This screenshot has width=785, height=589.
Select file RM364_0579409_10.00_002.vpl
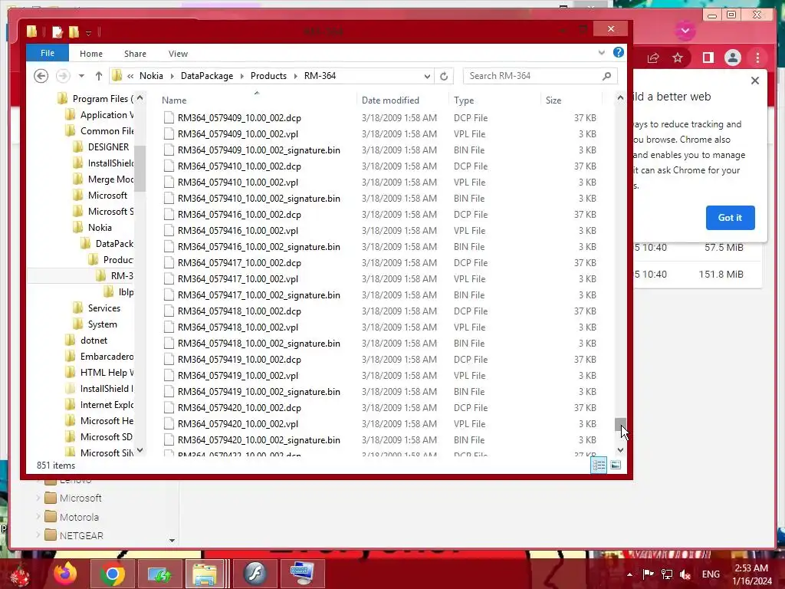pos(238,134)
